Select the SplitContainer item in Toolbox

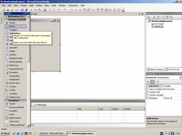click(16, 118)
